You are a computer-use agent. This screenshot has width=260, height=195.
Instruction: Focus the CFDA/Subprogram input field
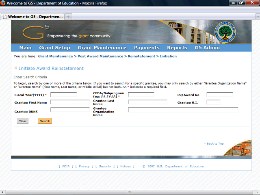(141, 95)
